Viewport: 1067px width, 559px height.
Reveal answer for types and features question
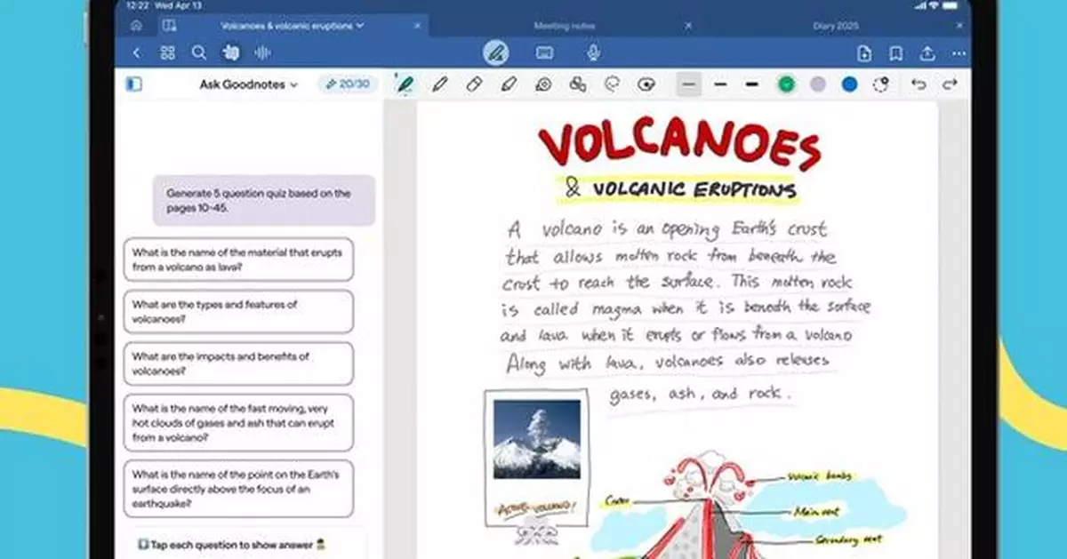(238, 312)
